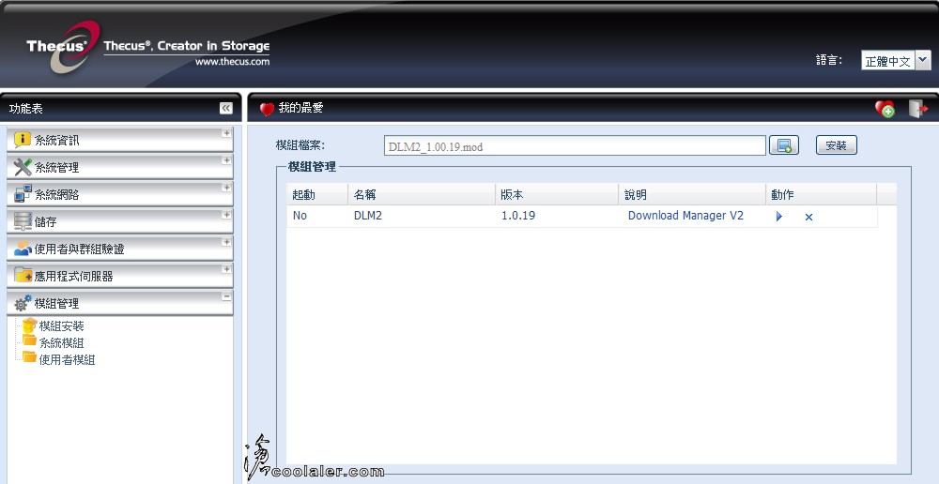Add page to favorites with heart-plus icon
The height and width of the screenshot is (484, 939).
[885, 109]
